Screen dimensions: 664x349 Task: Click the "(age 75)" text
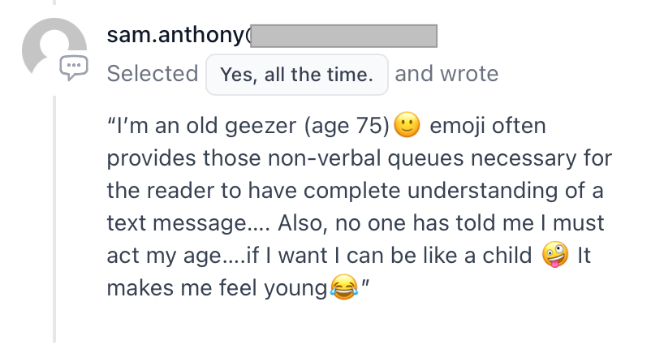pyautogui.click(x=347, y=127)
